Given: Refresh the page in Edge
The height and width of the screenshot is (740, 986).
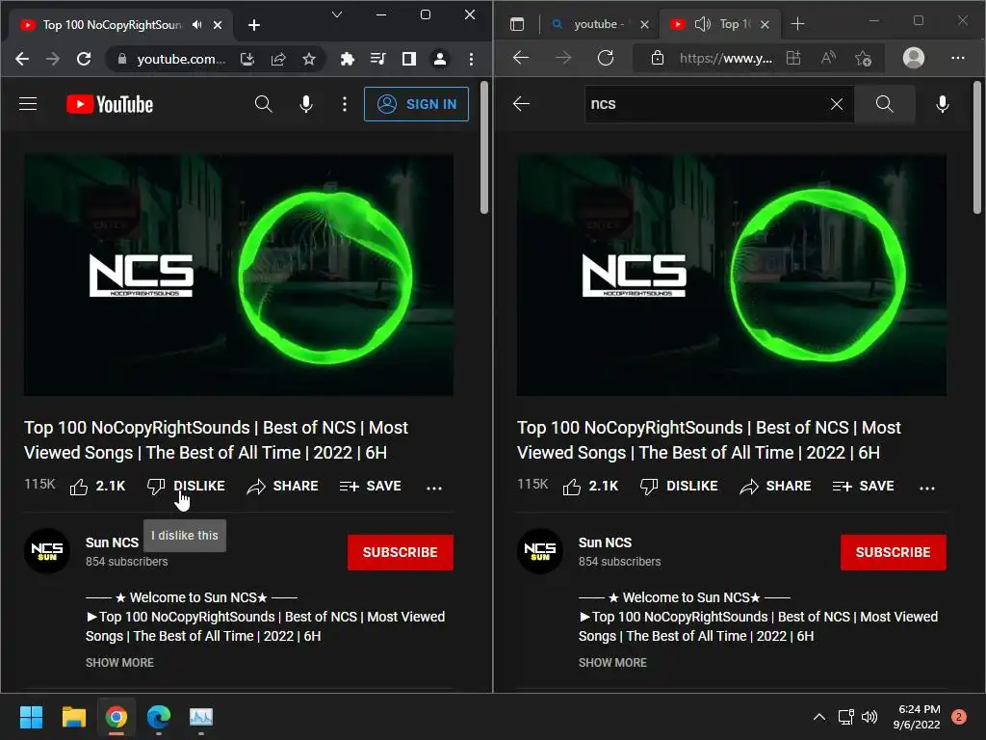Looking at the screenshot, I should tap(606, 58).
